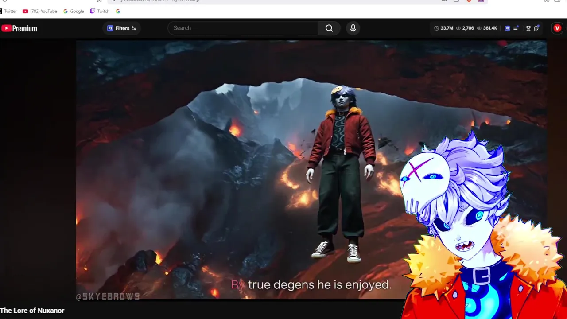Open the chat bubble icon
The height and width of the screenshot is (319, 567).
(536, 28)
